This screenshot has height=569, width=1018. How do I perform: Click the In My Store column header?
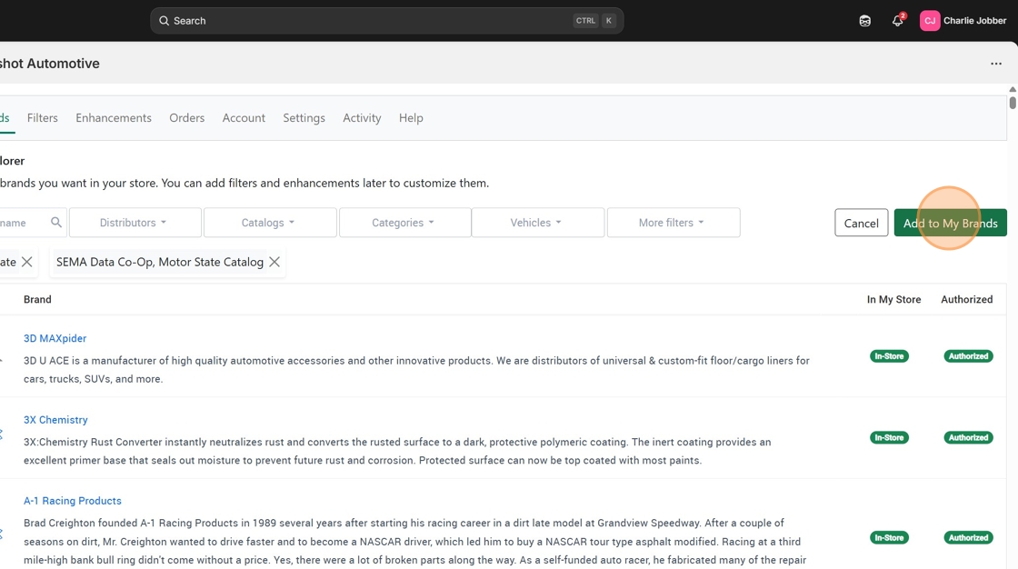pos(894,299)
